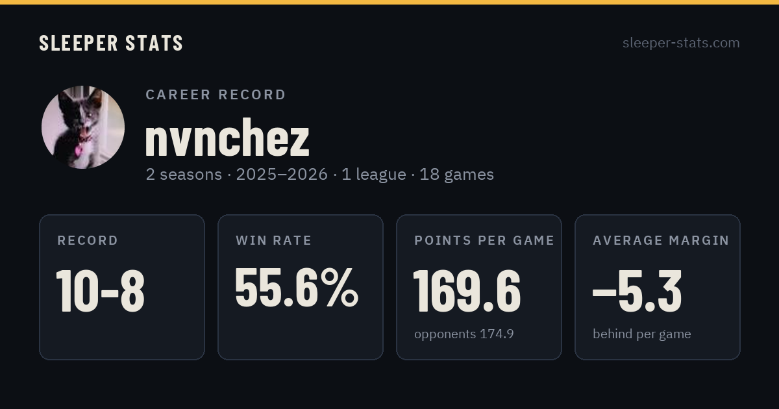Open the sleeper-stats.com link
Screen dimensions: 779x409
[681, 43]
